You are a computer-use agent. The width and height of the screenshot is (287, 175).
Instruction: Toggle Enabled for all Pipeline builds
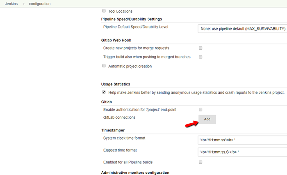[200, 162]
